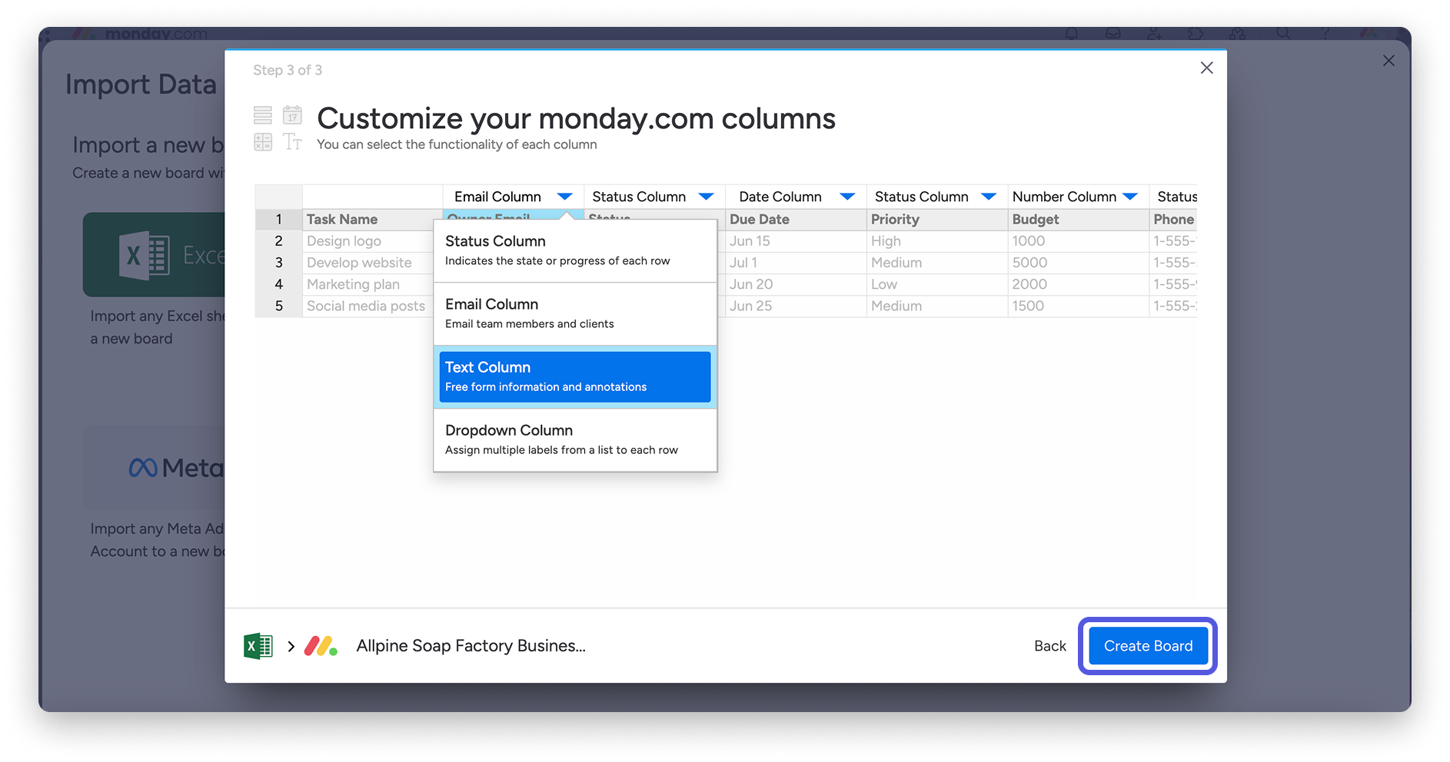Select the Jul 1 date cell
The width and height of the screenshot is (1450, 762).
coord(796,263)
